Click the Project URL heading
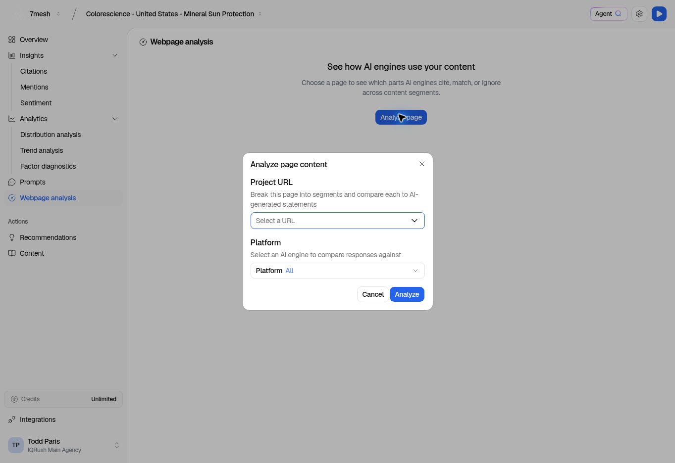 click(x=271, y=182)
